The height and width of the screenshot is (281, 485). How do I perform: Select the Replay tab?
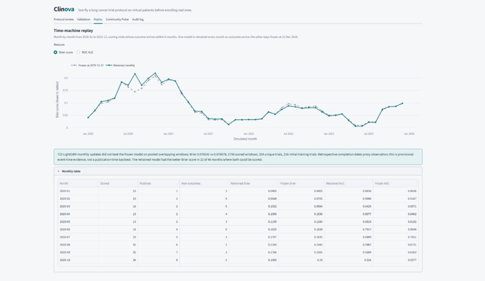[x=98, y=19]
